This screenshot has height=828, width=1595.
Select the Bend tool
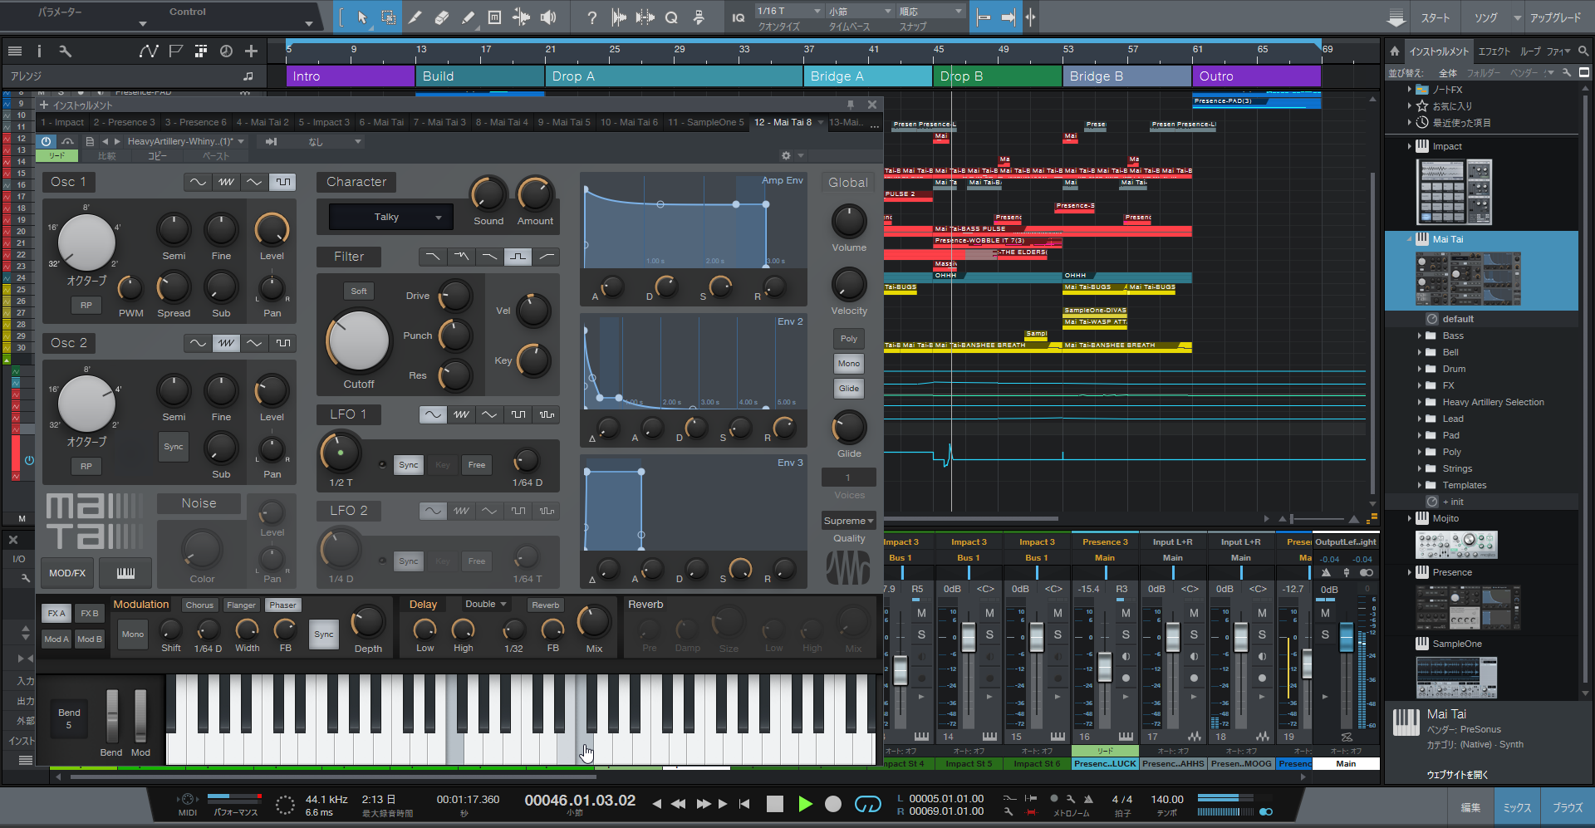521,17
